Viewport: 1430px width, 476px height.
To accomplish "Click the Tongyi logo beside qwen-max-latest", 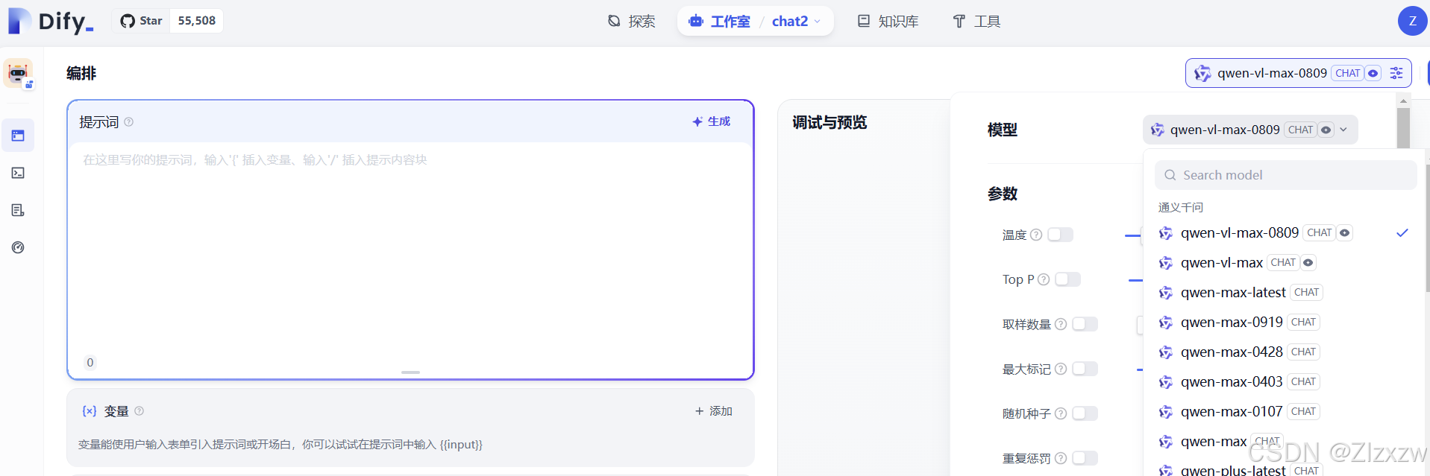I will [1165, 293].
